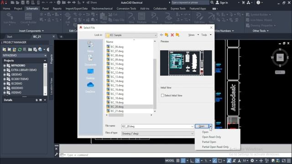Click the command line customize wrench icon

[x=57, y=154]
